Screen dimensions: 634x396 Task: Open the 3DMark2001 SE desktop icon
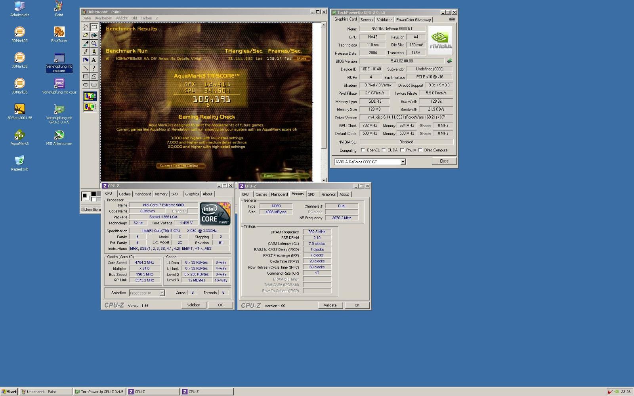(19, 111)
